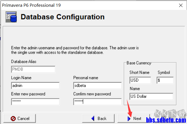Click the Login Name field containing admin
187x124 pixels.
[x=35, y=85]
